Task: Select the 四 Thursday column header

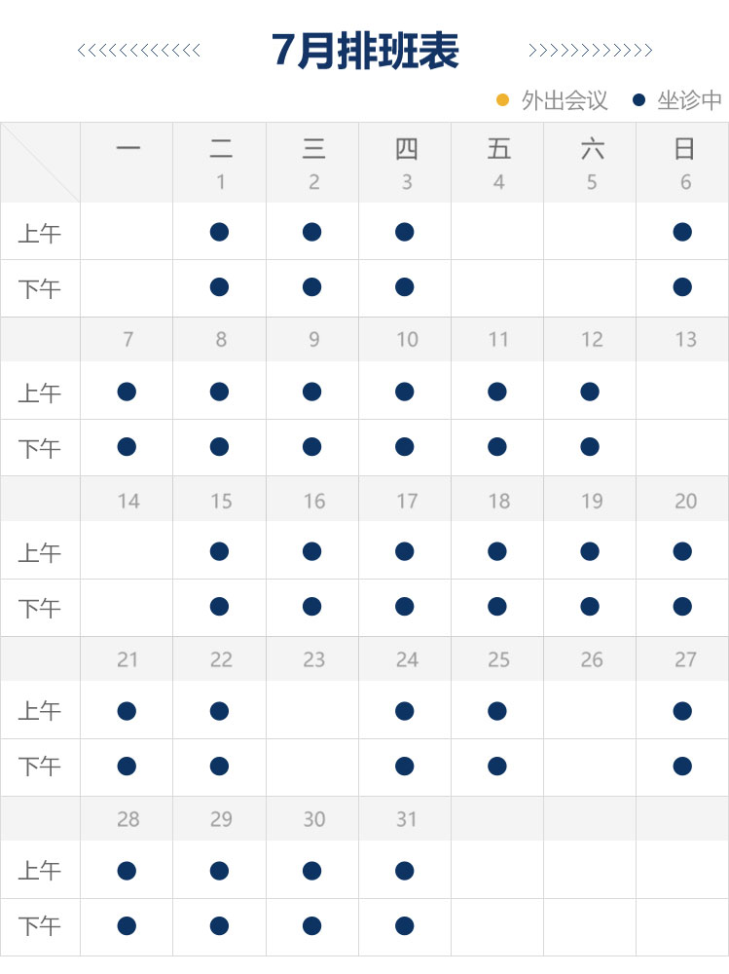Action: pyautogui.click(x=407, y=149)
